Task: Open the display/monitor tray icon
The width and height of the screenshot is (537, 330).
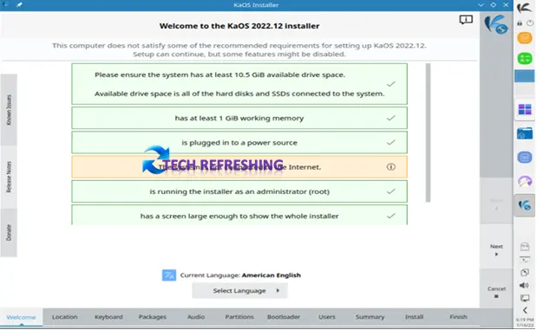Action: pyautogui.click(x=525, y=298)
